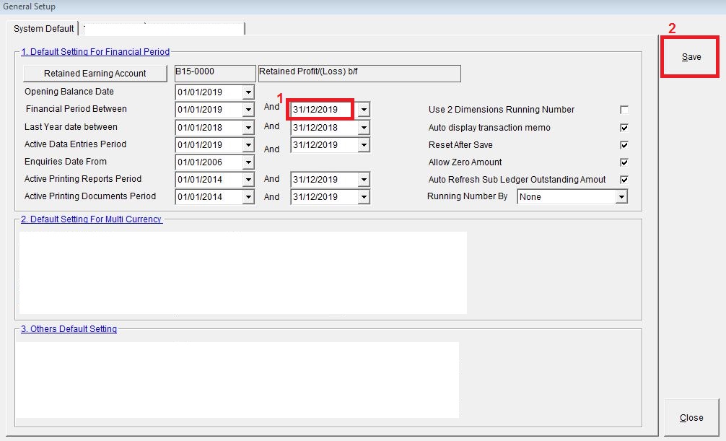Open Others Default Setting section link
This screenshot has height=441, width=726.
pyautogui.click(x=69, y=329)
